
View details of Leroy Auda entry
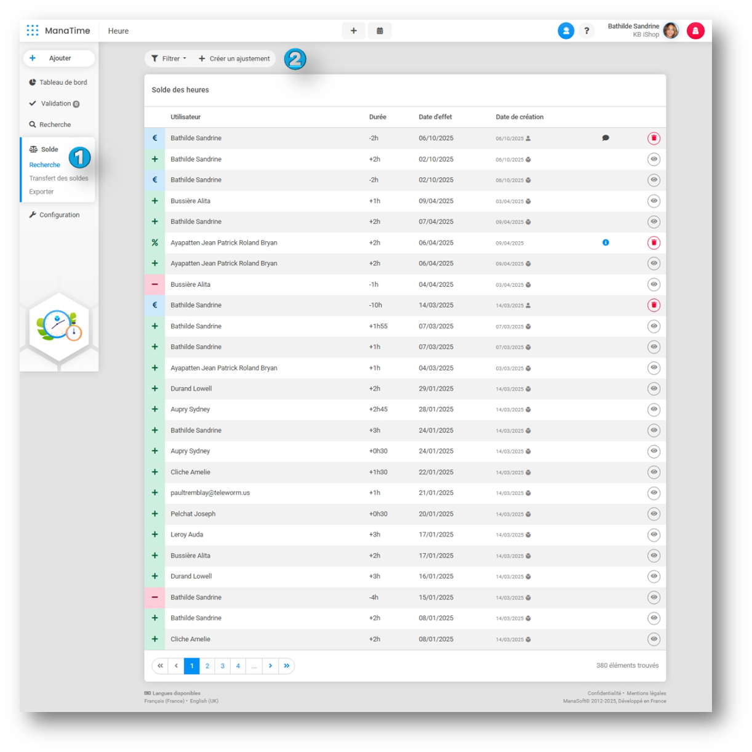point(654,535)
